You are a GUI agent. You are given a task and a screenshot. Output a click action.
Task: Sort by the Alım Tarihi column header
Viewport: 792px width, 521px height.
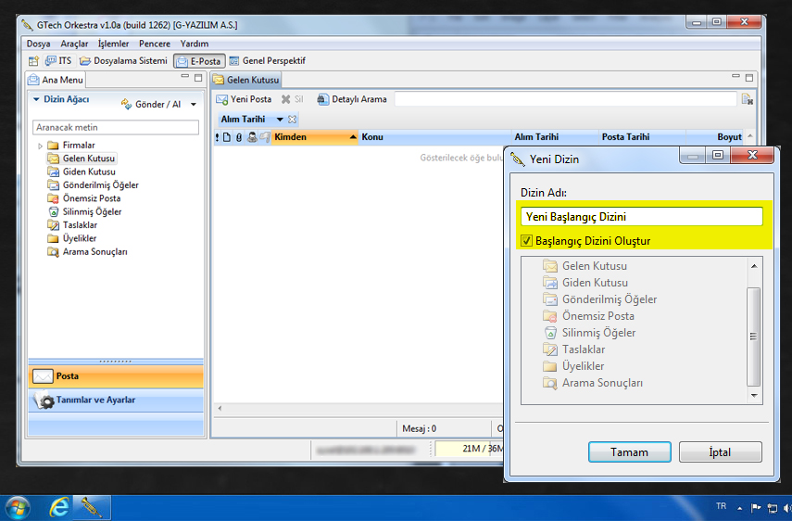[555, 137]
